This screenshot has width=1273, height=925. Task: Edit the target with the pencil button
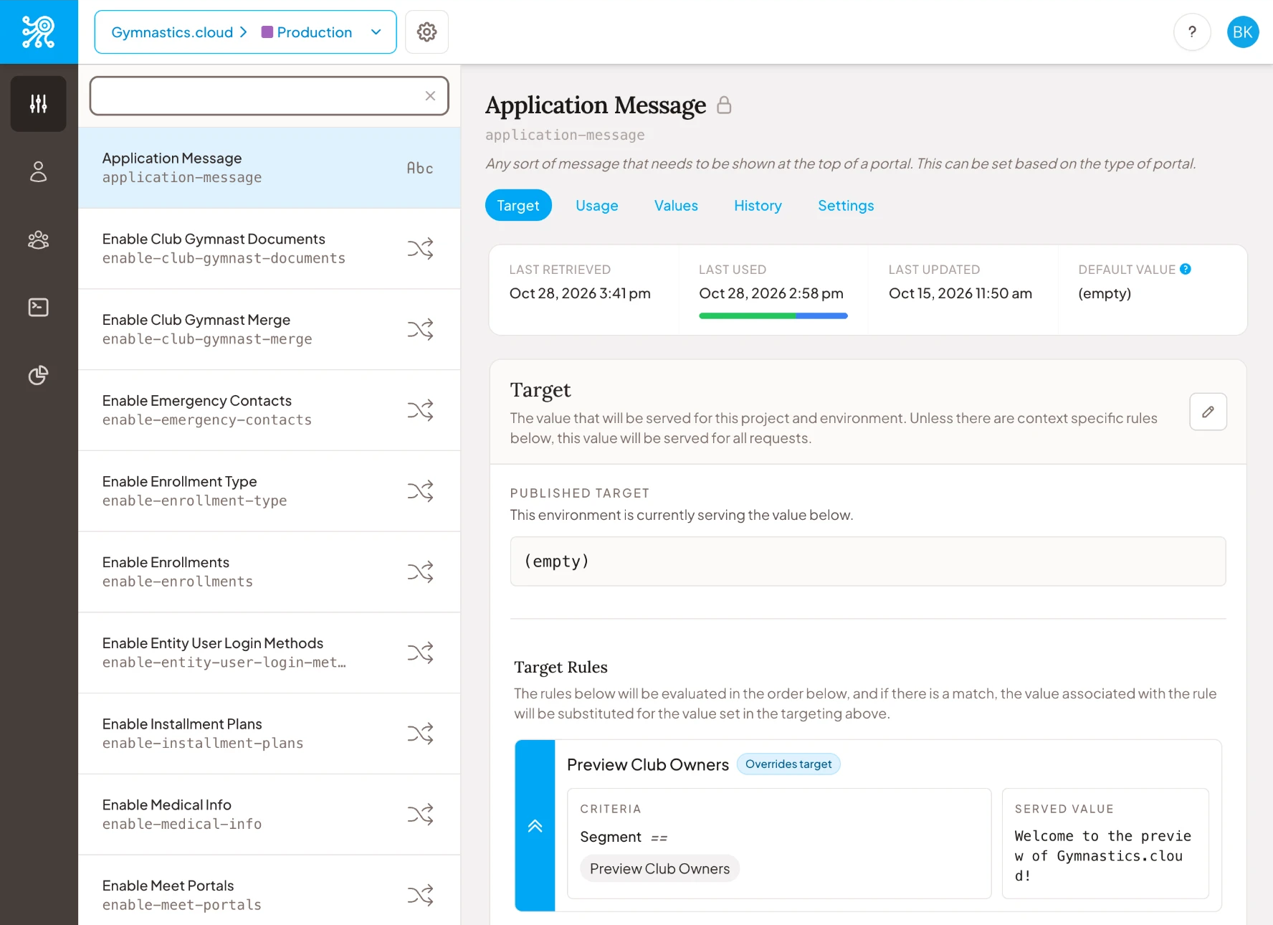[x=1208, y=412]
